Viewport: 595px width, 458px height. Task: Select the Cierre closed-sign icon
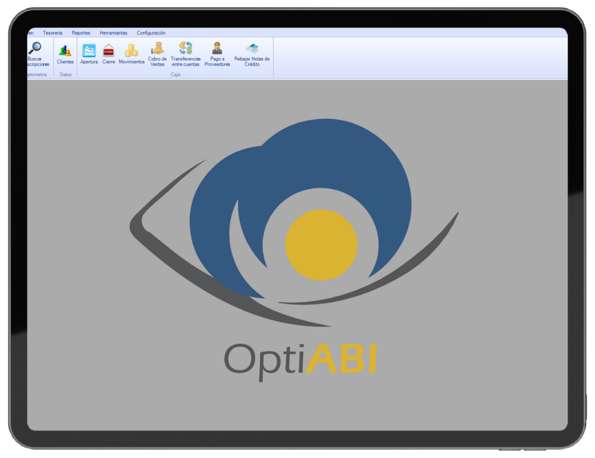(108, 51)
